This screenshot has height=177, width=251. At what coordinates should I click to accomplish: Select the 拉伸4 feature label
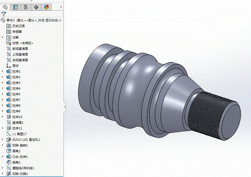16,88
